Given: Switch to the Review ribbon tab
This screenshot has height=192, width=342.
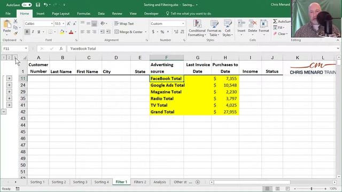Looking at the screenshot, I should [x=117, y=13].
